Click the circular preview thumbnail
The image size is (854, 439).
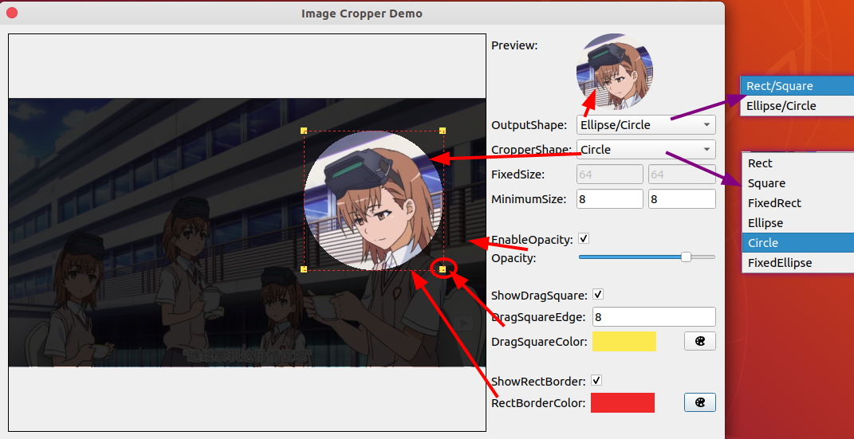point(615,73)
